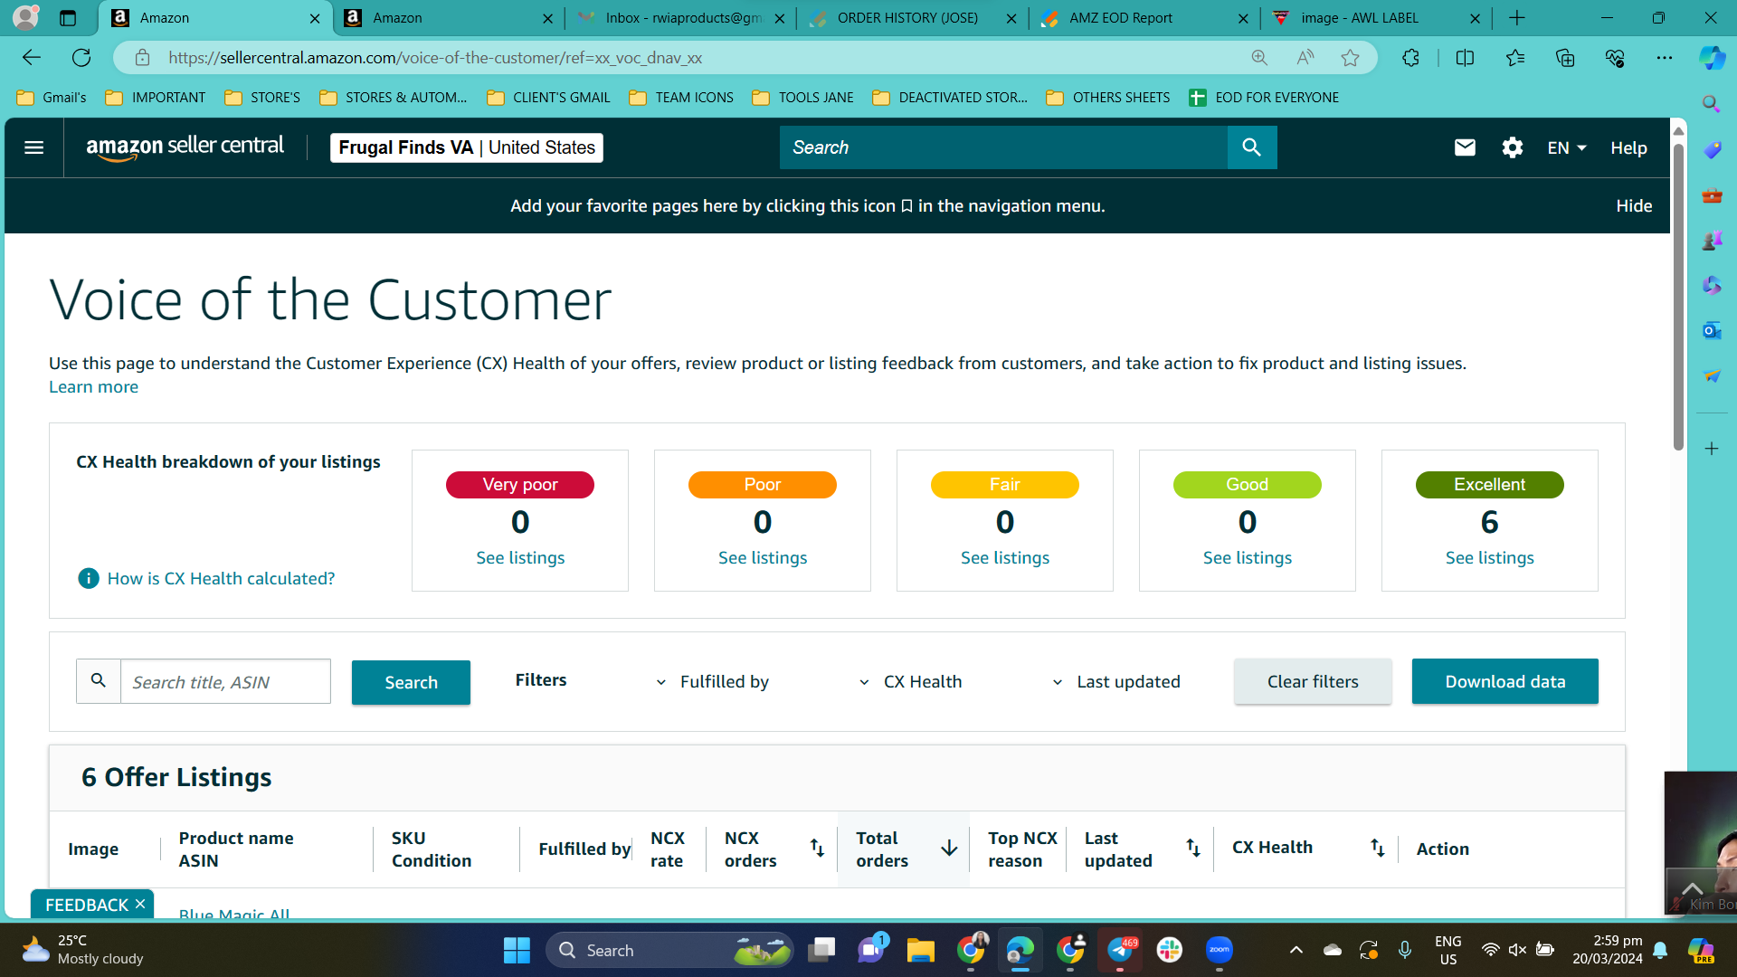Open a new browser tab
The image size is (1737, 977).
pyautogui.click(x=1517, y=18)
